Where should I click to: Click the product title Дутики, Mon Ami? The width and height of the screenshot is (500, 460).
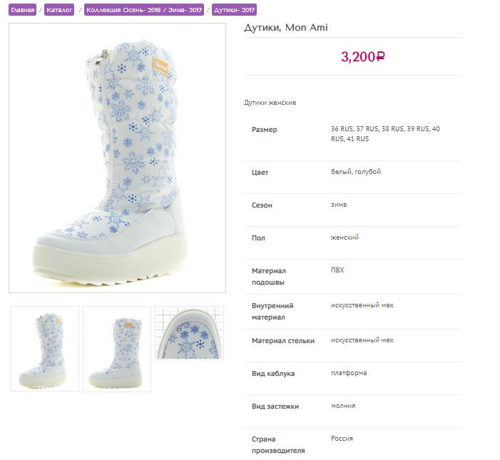pos(286,28)
